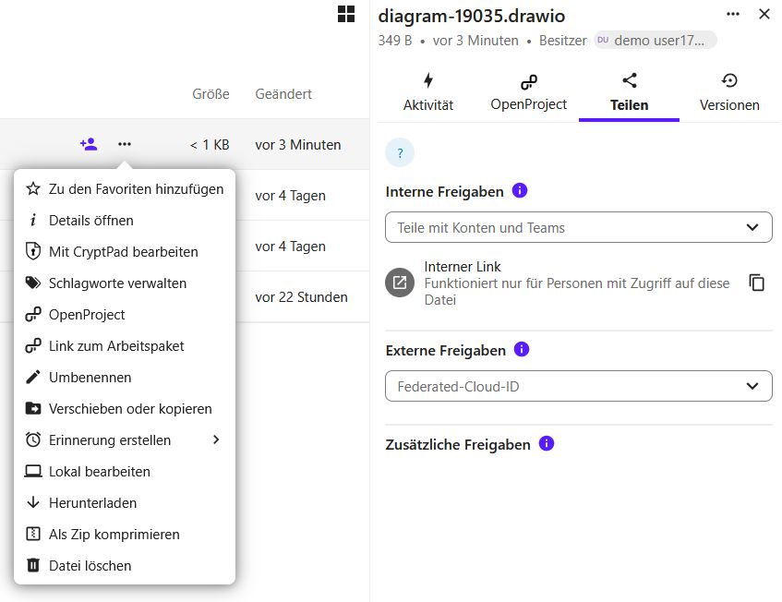Expand Teile mit Konten und Teams dropdown
This screenshot has width=782, height=602.
tap(579, 227)
